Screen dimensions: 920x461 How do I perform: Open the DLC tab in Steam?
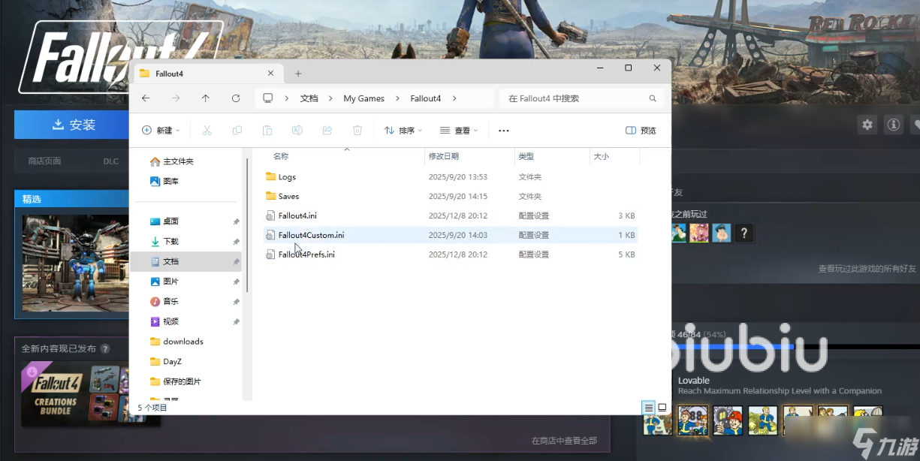tap(111, 161)
